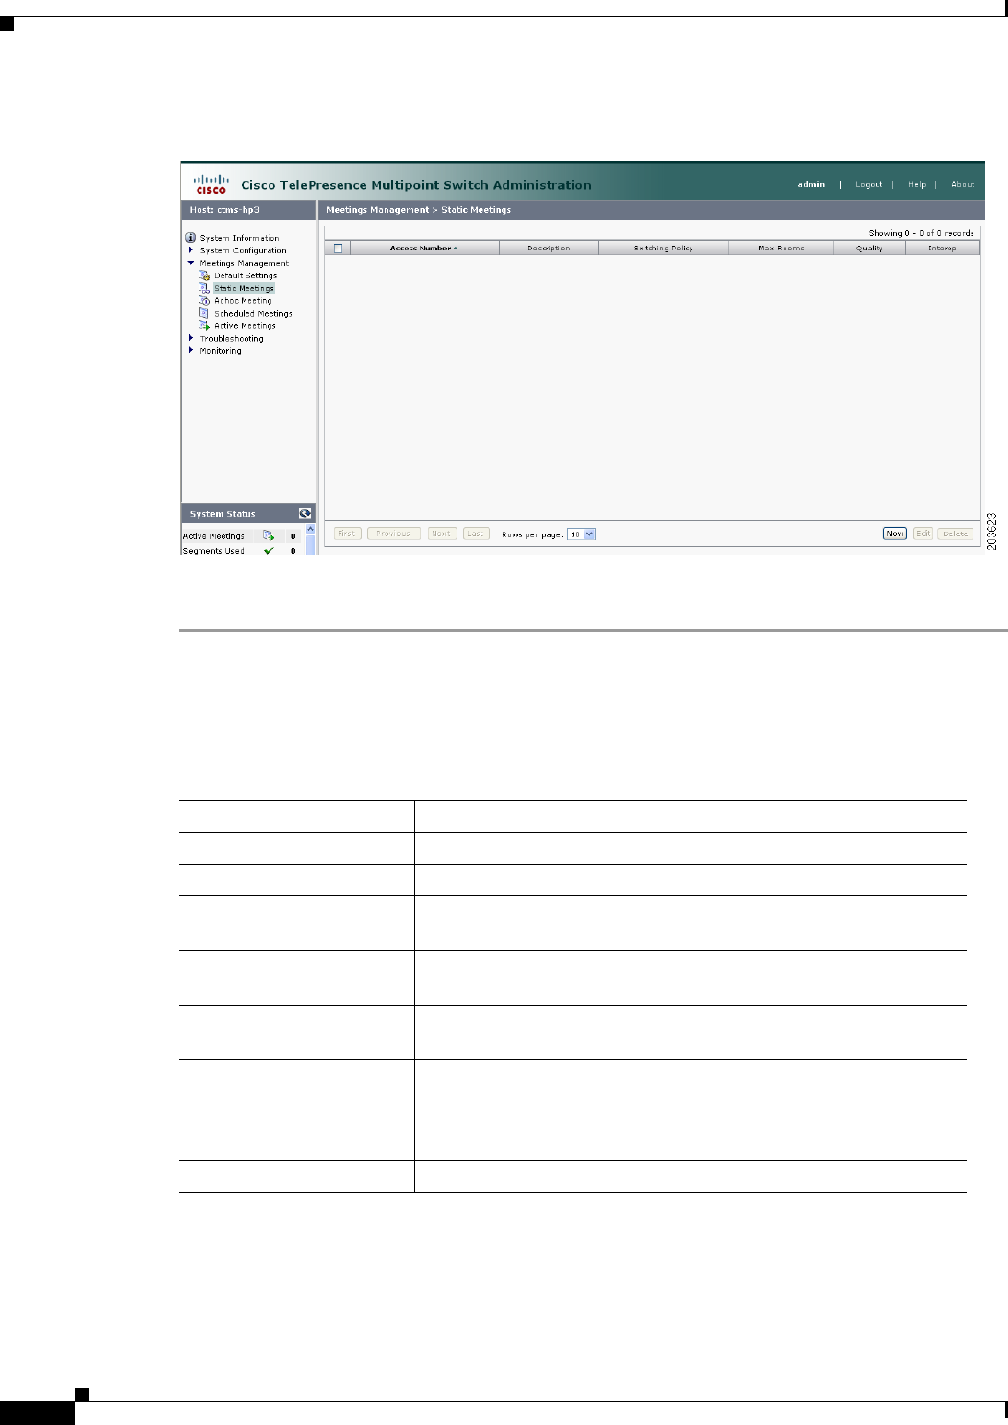Click the New button
Image resolution: width=1008 pixels, height=1425 pixels.
coord(895,534)
